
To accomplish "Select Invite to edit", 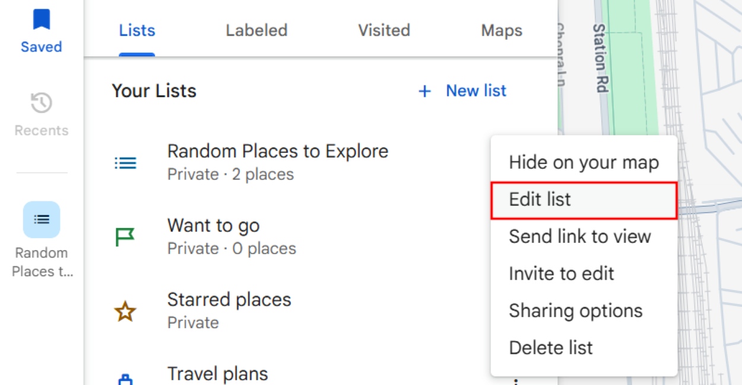I will tap(562, 274).
